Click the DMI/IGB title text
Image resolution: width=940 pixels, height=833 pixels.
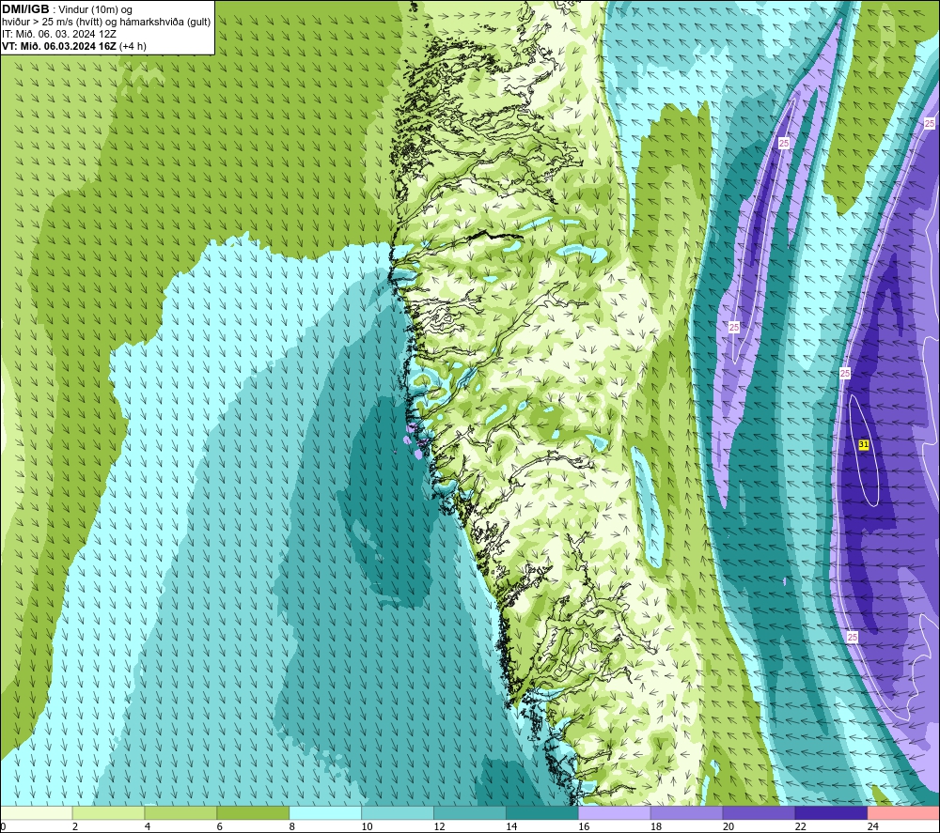(x=25, y=9)
